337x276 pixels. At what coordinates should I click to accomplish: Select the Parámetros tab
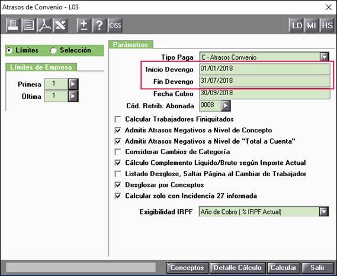[x=131, y=44]
